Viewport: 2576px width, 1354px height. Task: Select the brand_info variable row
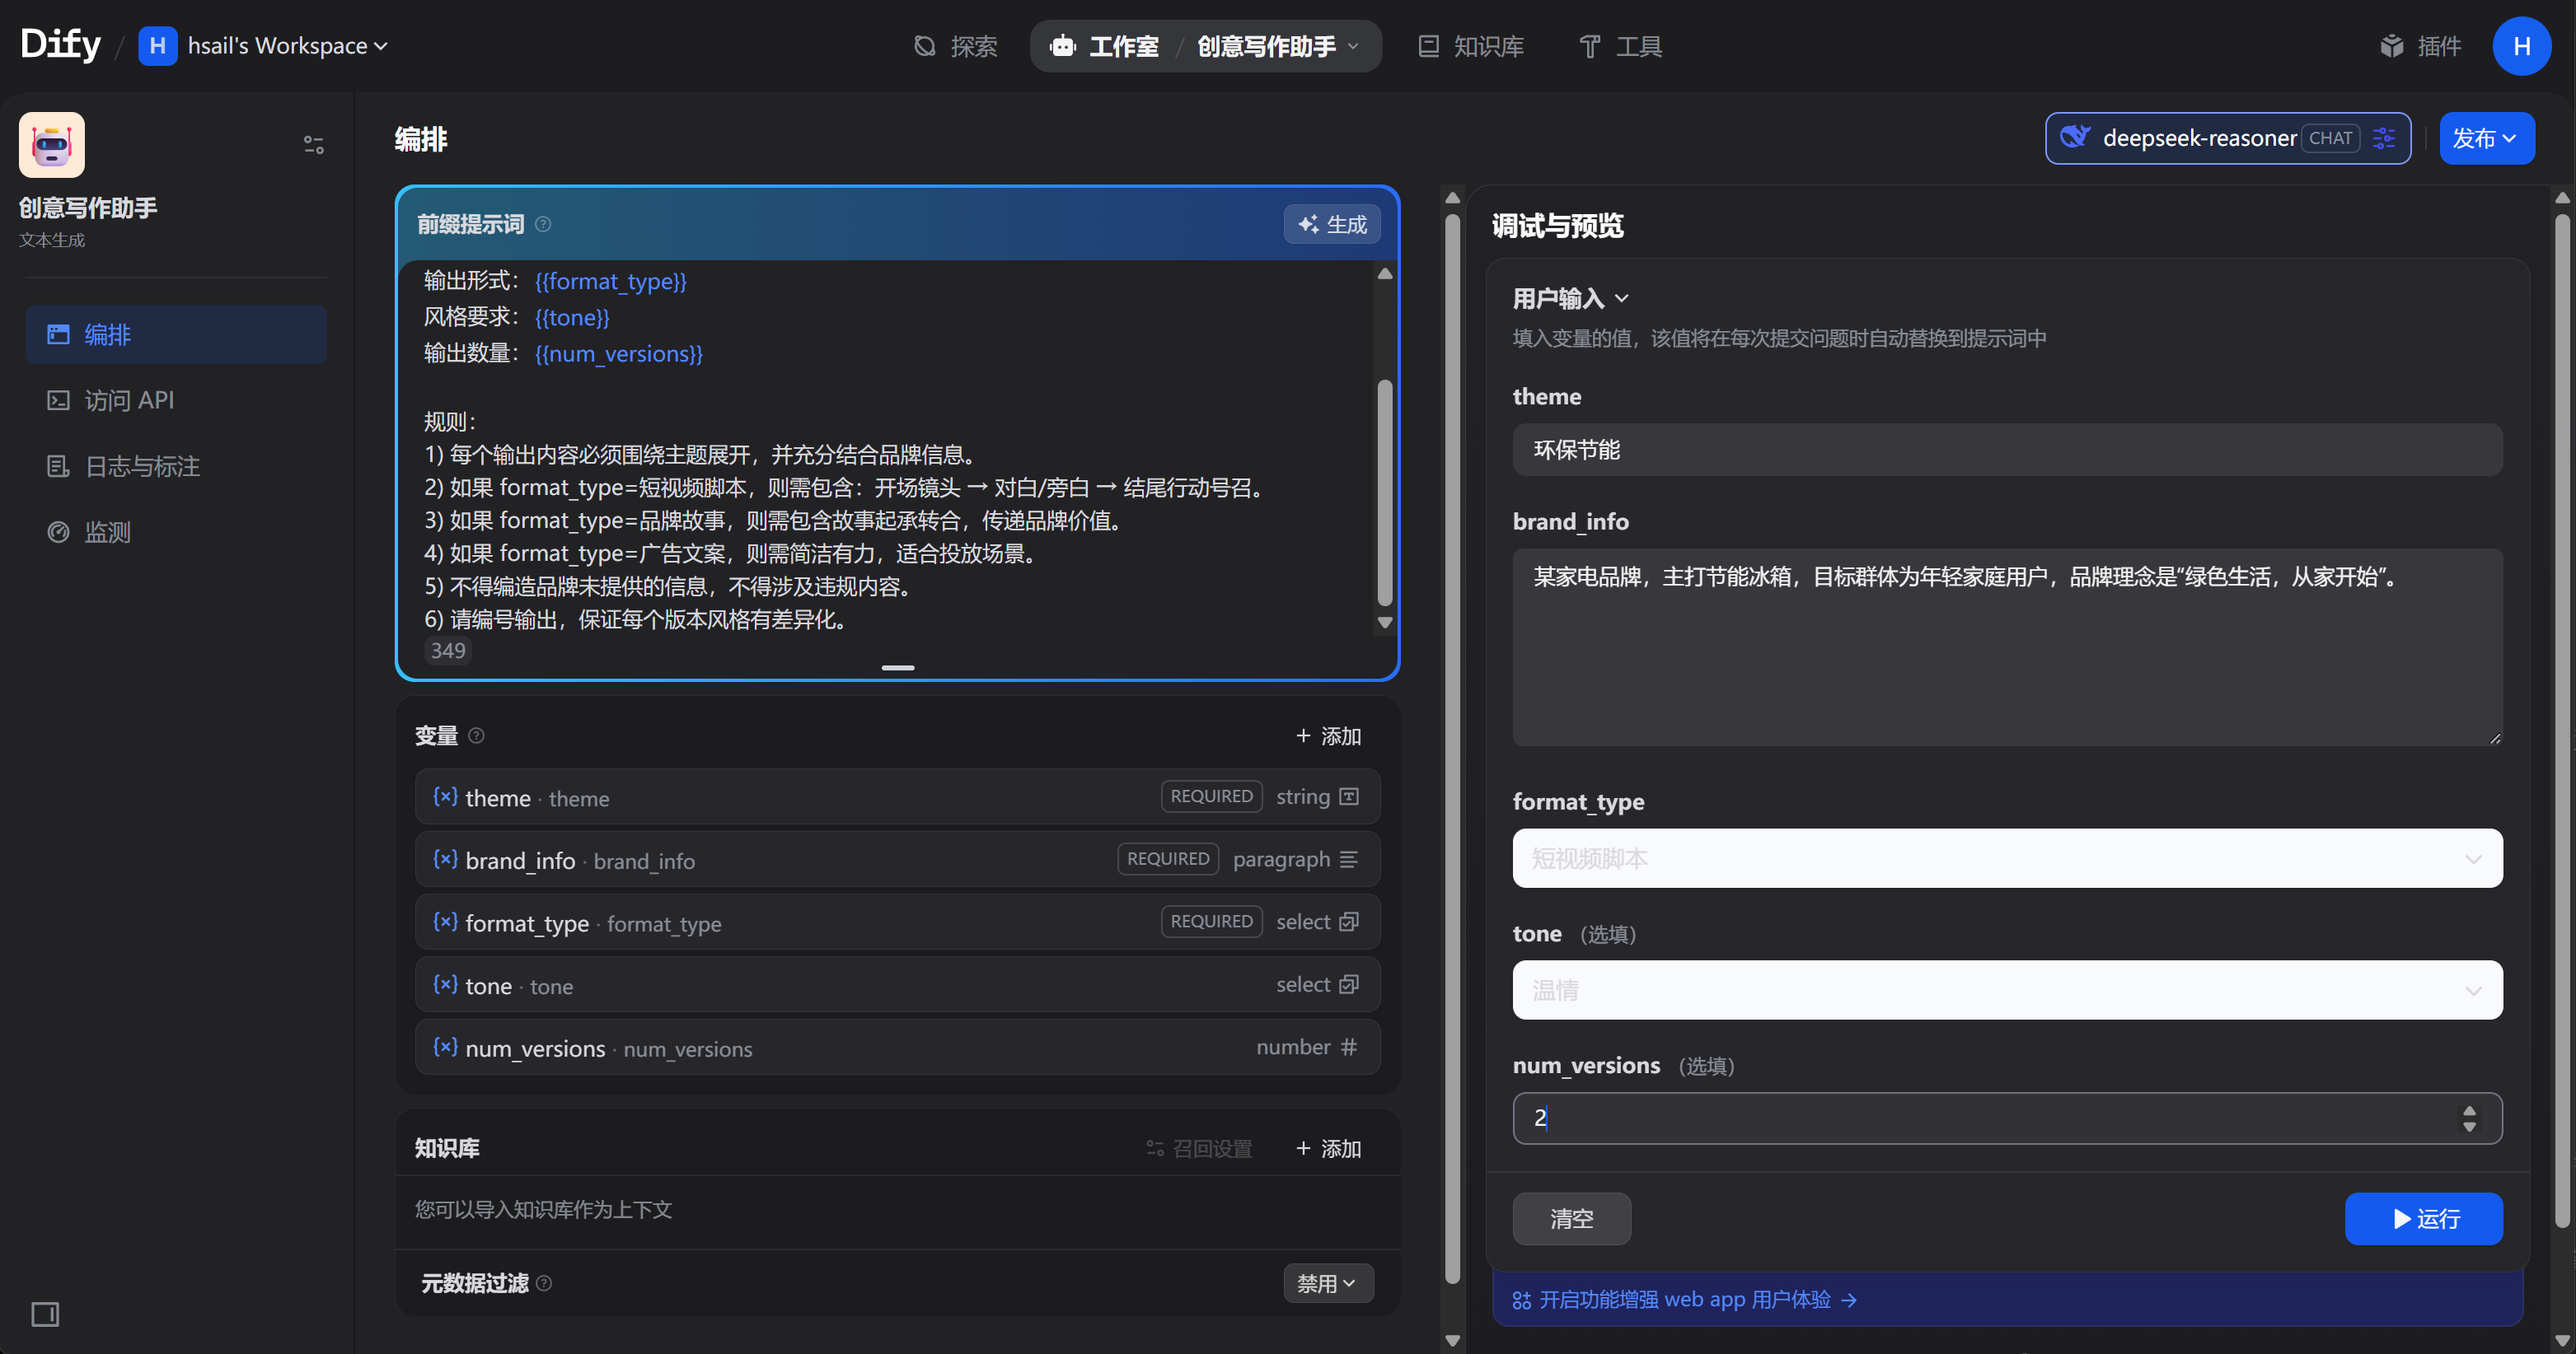[898, 859]
